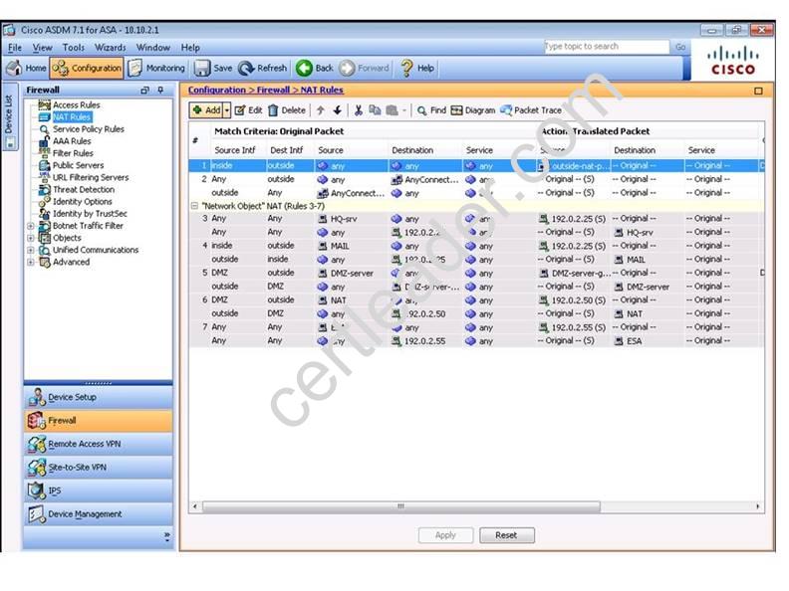This screenshot has height=591, width=789.
Task: Add a new NAT rule
Action: pos(206,110)
